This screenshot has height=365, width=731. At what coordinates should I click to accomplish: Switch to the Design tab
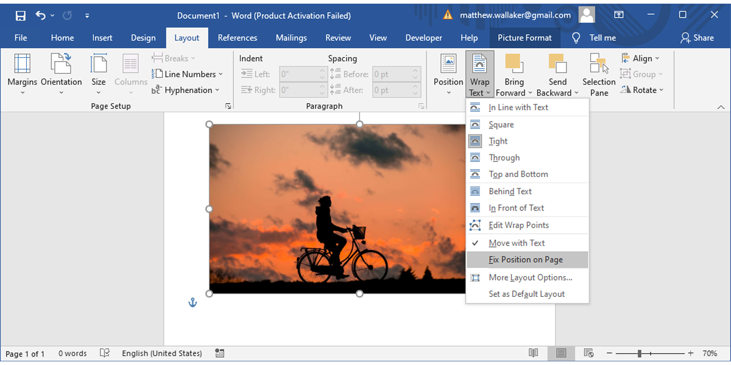[143, 38]
